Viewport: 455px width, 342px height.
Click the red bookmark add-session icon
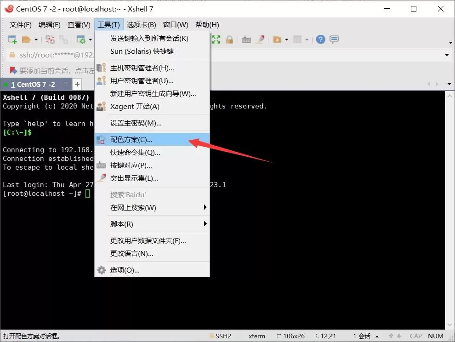13,70
